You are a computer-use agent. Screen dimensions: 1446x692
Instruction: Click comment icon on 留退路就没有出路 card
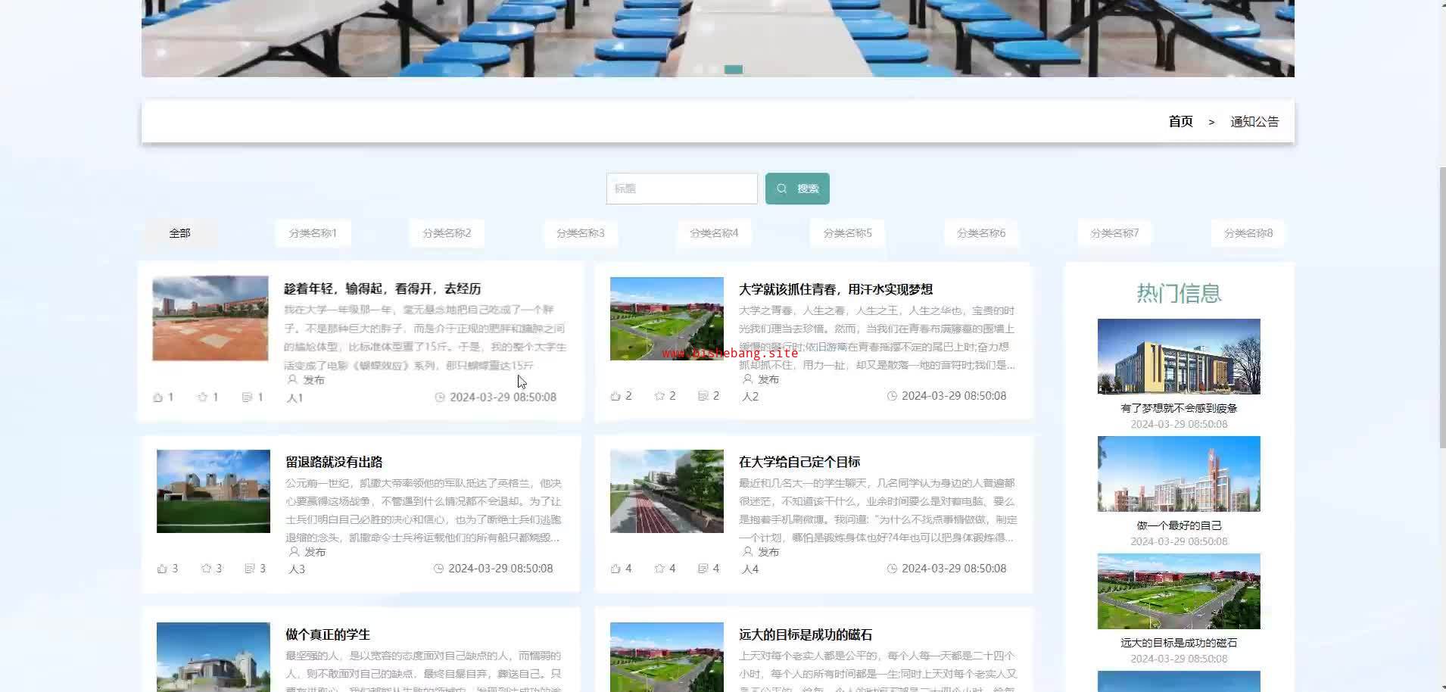coord(250,569)
